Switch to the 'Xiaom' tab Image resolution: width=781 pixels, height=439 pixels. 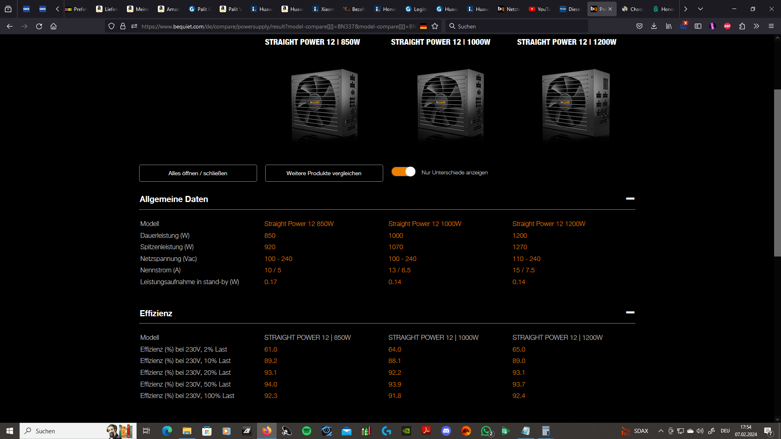pyautogui.click(x=323, y=9)
